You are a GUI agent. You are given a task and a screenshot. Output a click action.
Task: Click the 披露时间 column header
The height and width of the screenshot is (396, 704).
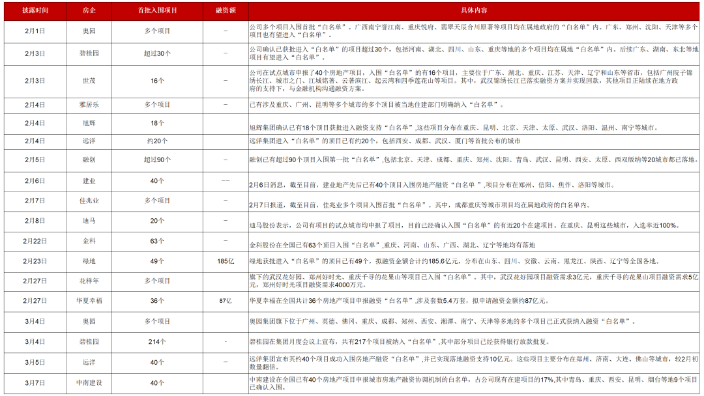(35, 10)
